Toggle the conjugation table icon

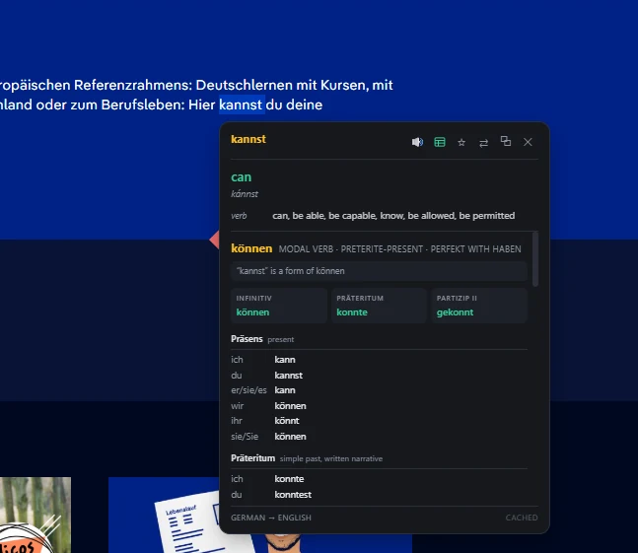coord(440,142)
